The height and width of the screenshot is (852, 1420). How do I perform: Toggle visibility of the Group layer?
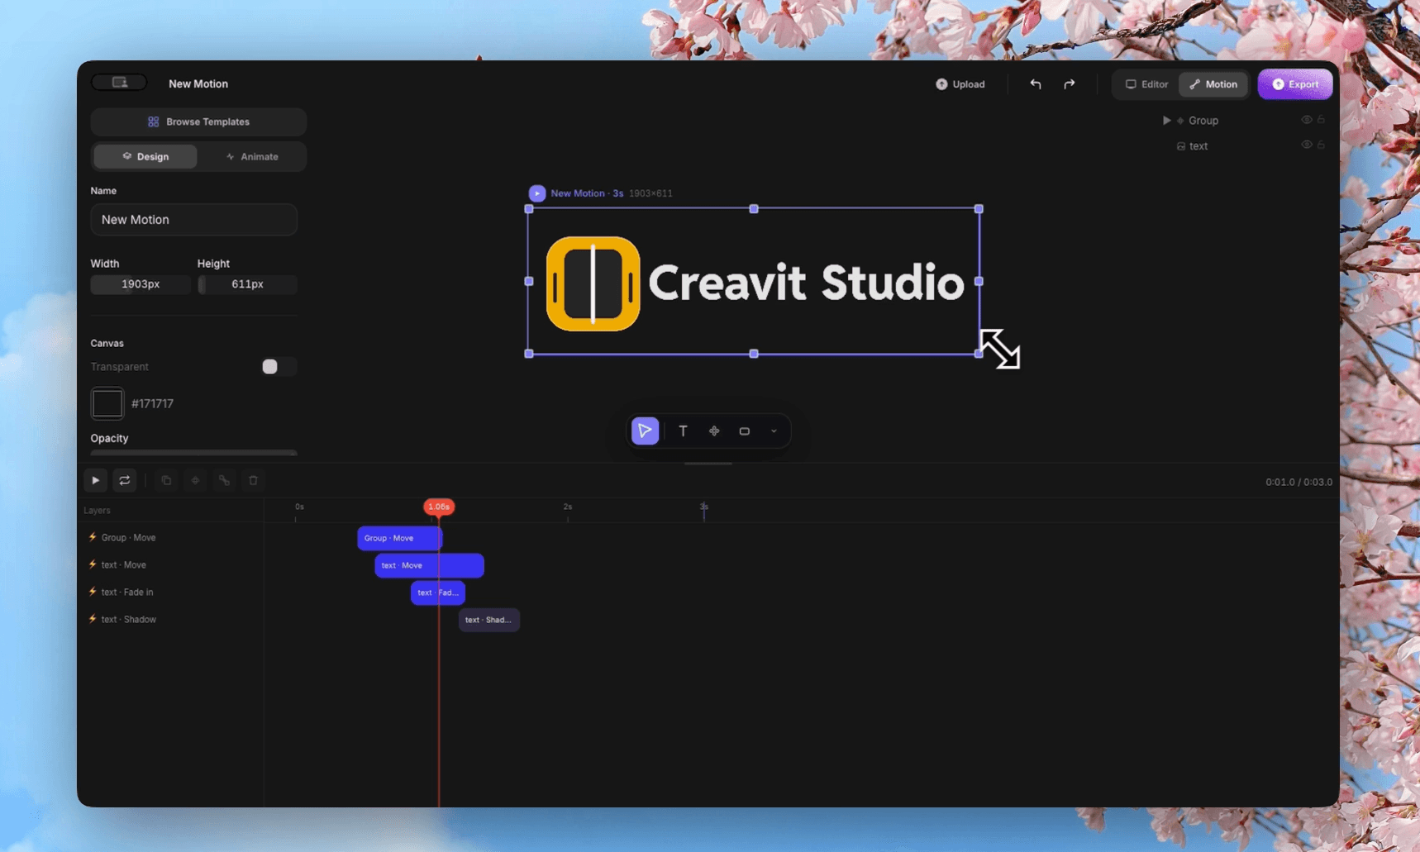coord(1306,120)
